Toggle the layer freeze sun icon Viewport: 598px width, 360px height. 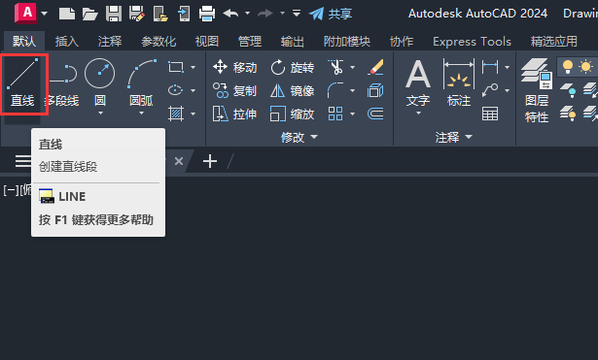tap(585, 67)
